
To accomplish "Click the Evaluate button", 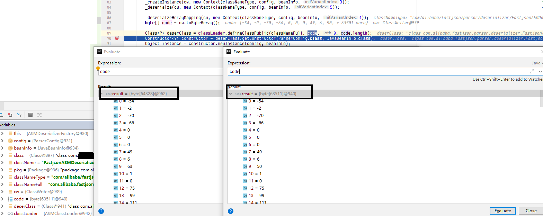I will click(x=503, y=211).
